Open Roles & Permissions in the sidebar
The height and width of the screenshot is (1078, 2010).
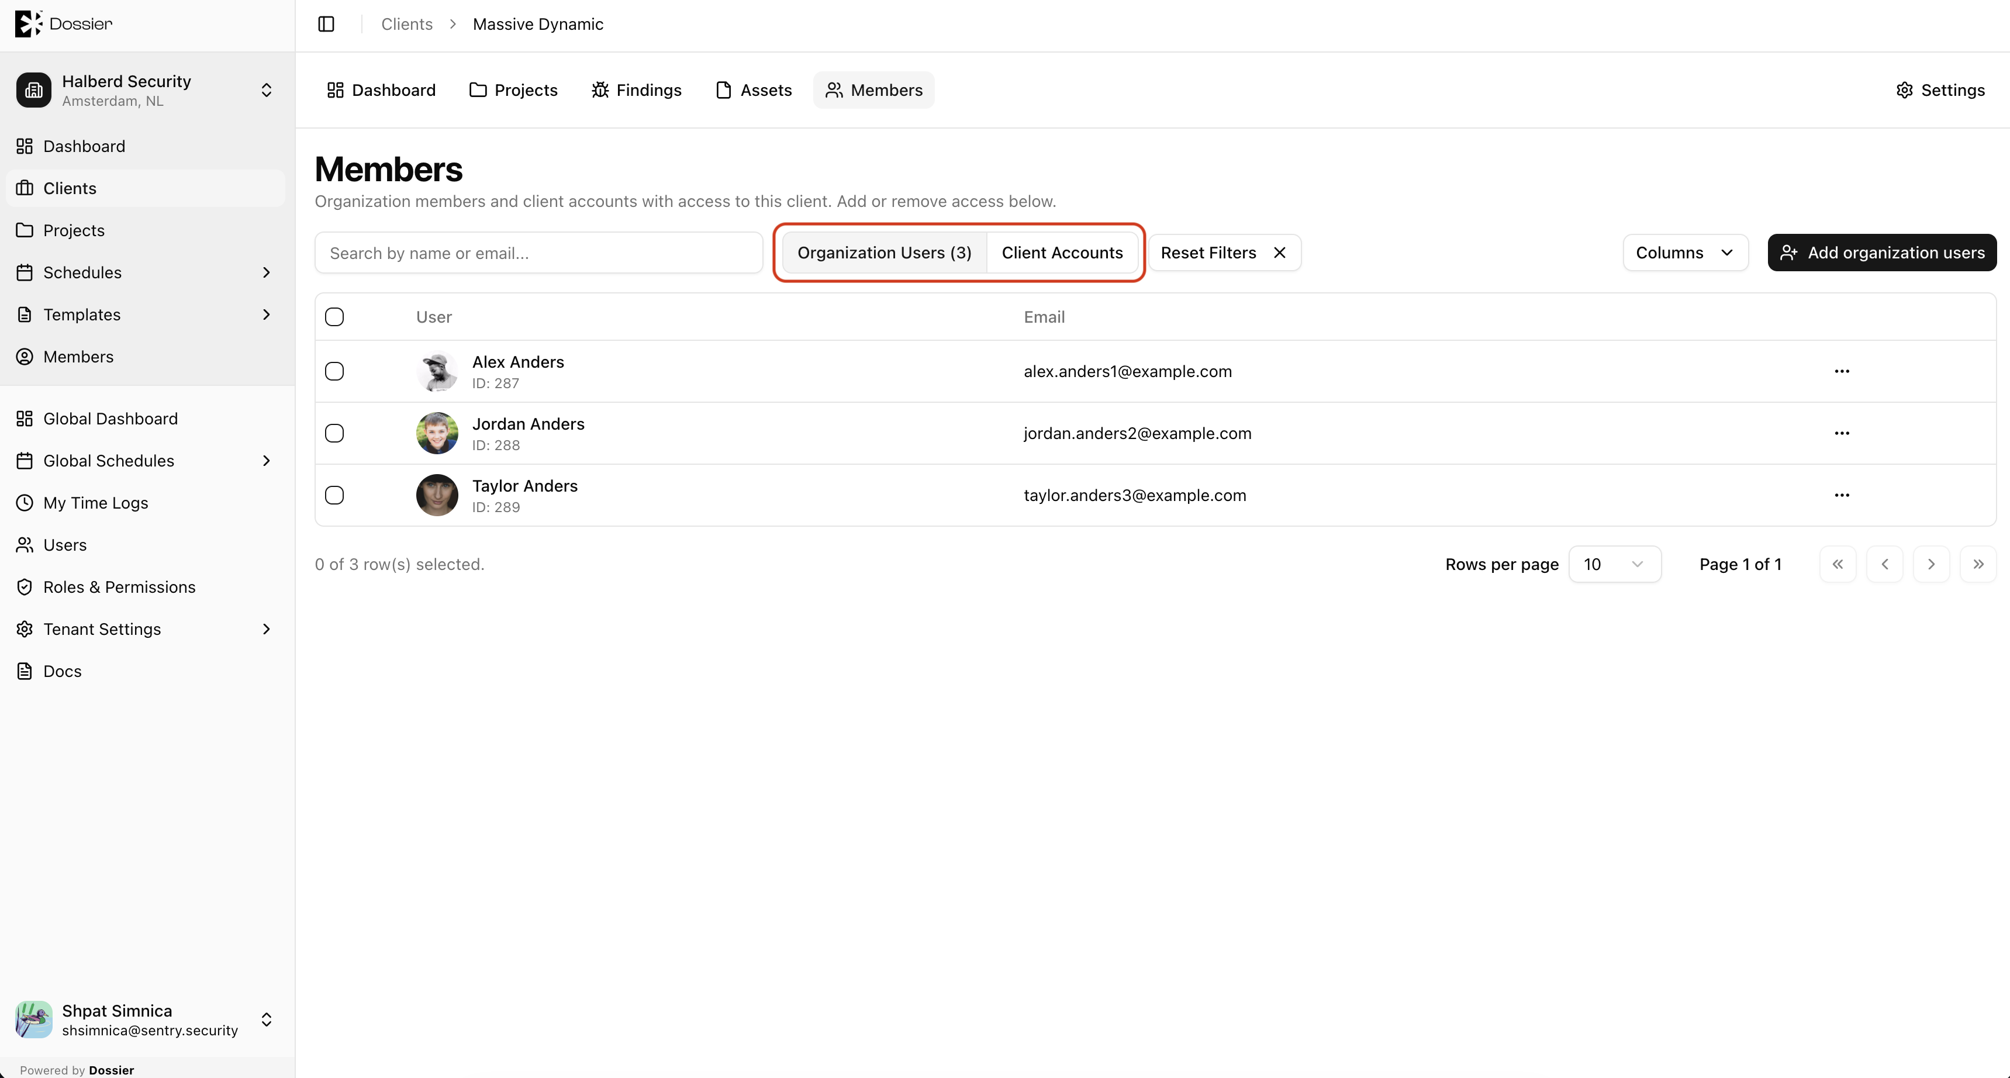click(145, 588)
